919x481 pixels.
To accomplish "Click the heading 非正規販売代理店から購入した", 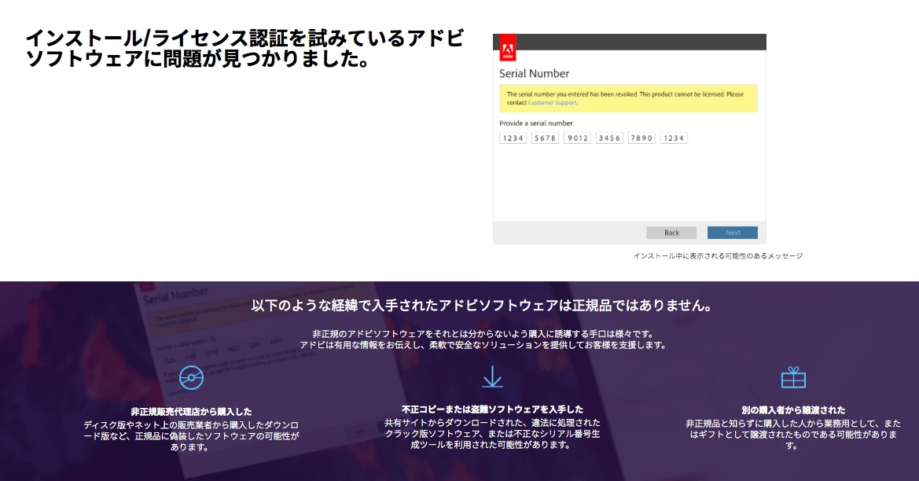I will pyautogui.click(x=191, y=412).
